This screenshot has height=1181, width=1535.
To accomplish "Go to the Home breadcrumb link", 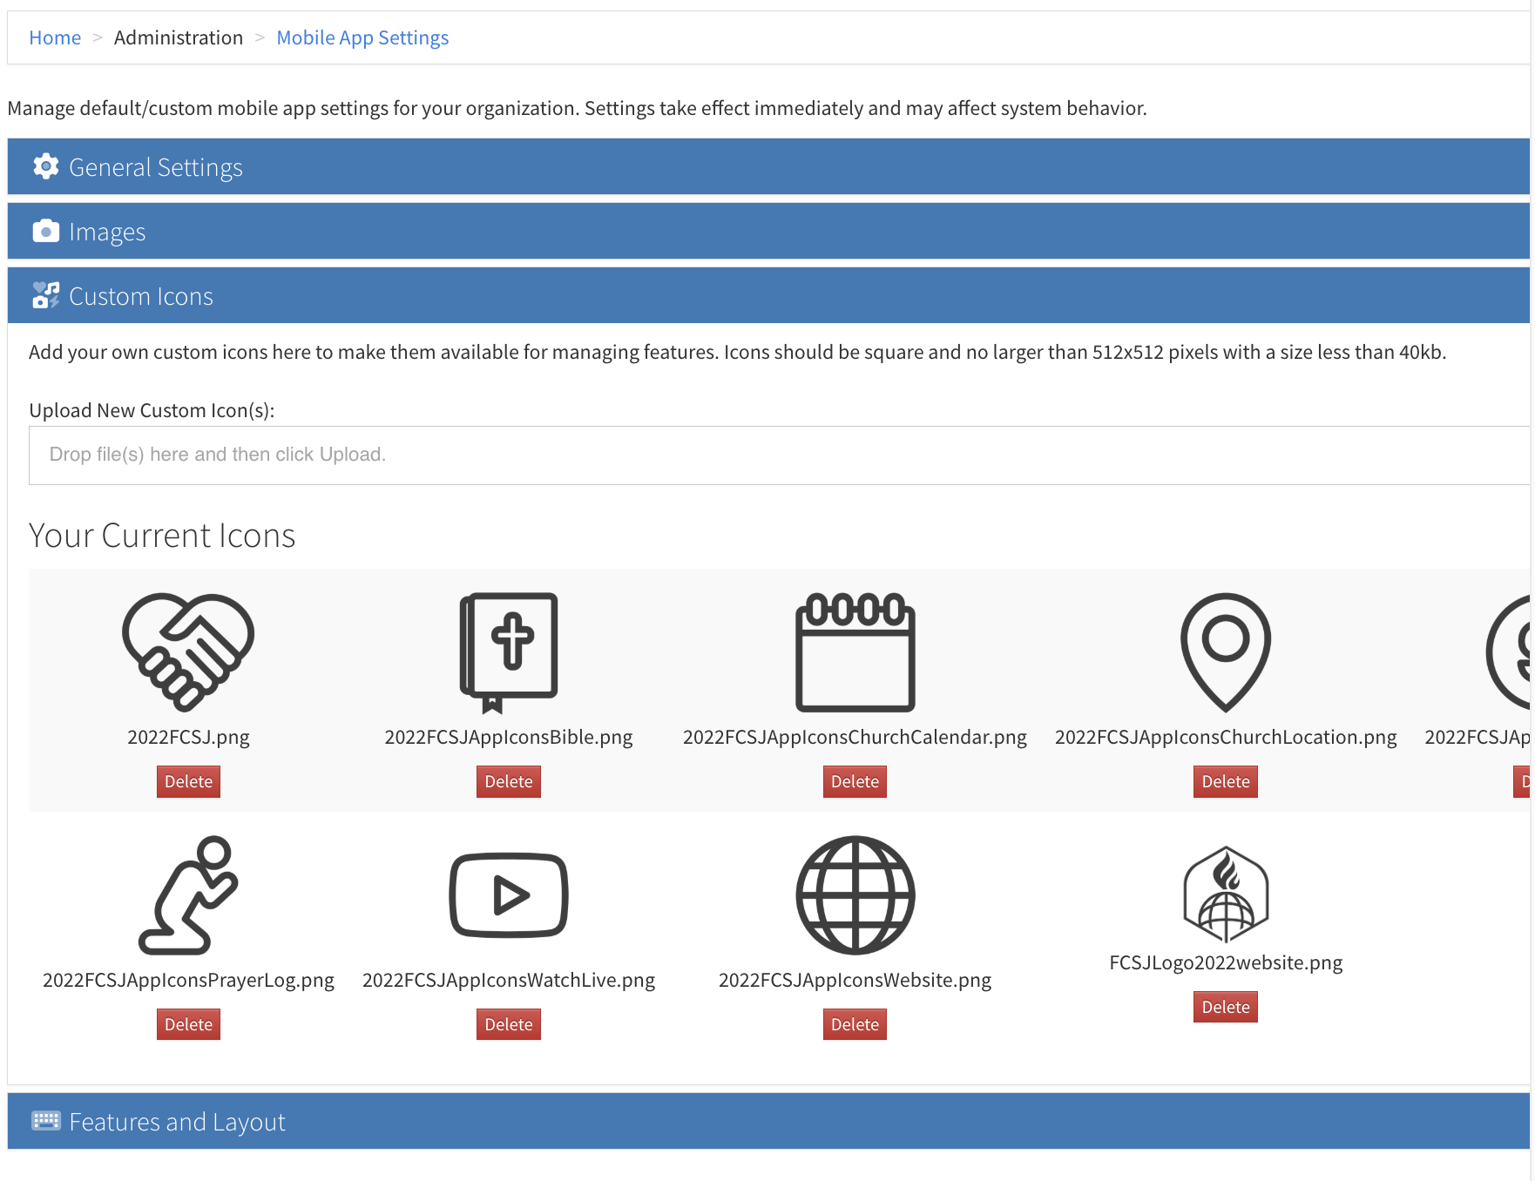I will tap(55, 37).
